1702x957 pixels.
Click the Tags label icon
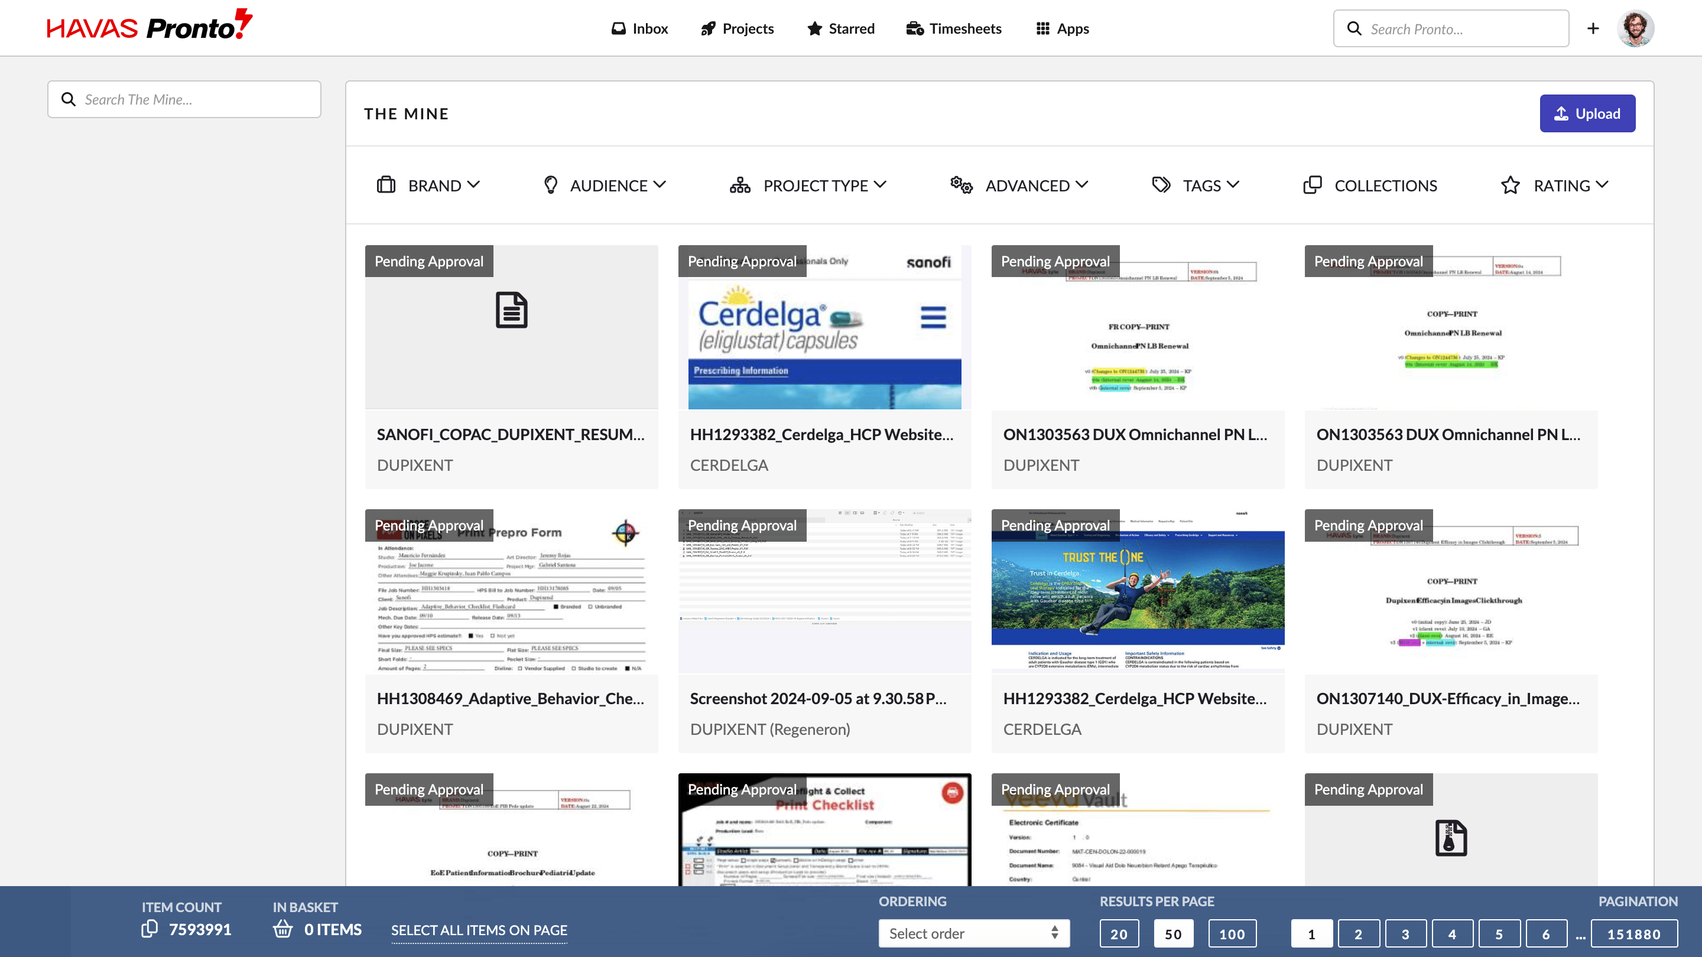1161,185
